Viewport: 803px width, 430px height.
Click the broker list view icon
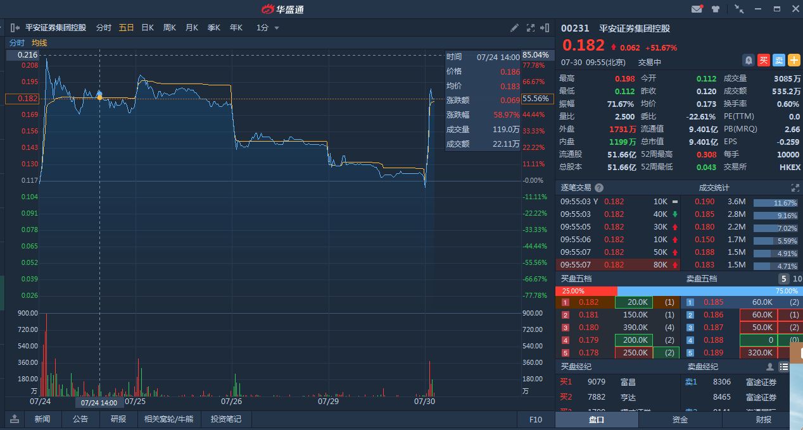784,367
